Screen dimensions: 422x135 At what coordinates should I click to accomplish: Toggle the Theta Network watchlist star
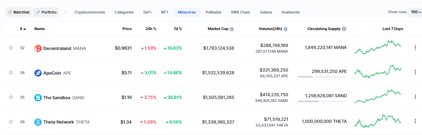(11, 122)
